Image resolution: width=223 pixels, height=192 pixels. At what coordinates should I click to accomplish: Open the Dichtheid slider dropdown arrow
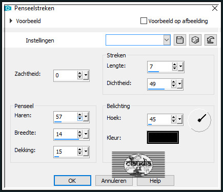[179, 84]
